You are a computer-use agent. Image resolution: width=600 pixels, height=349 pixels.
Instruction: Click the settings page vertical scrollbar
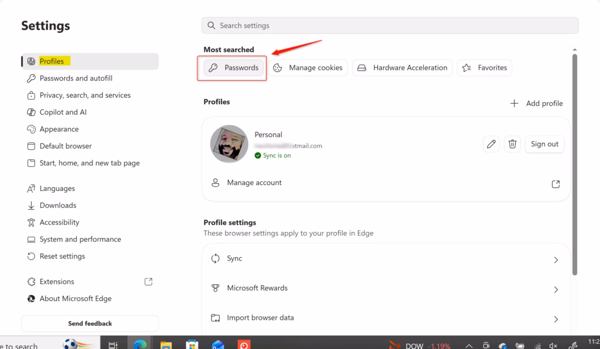(574, 165)
